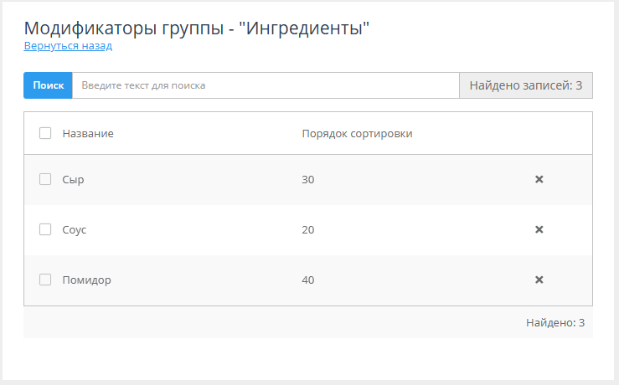Open the Сыр modifier entry
The height and width of the screenshot is (385, 619).
[x=74, y=179]
